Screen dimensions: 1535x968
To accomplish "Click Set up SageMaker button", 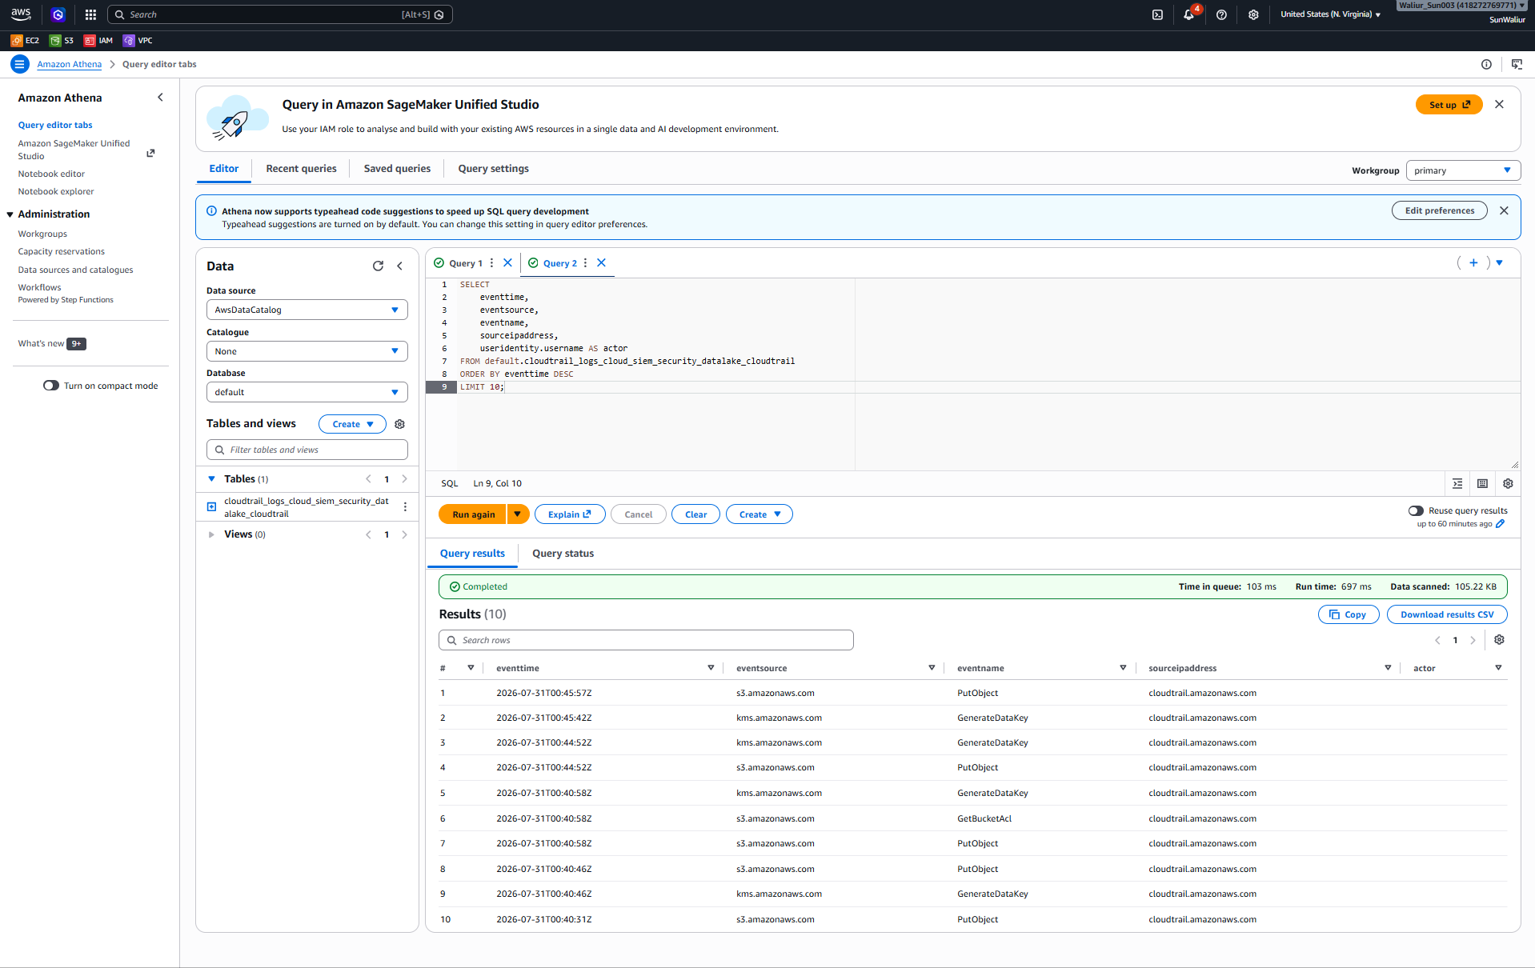I will coord(1449,105).
